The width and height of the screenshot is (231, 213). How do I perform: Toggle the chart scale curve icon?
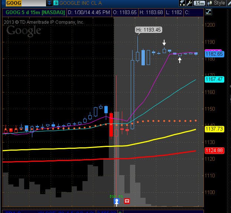[208, 12]
